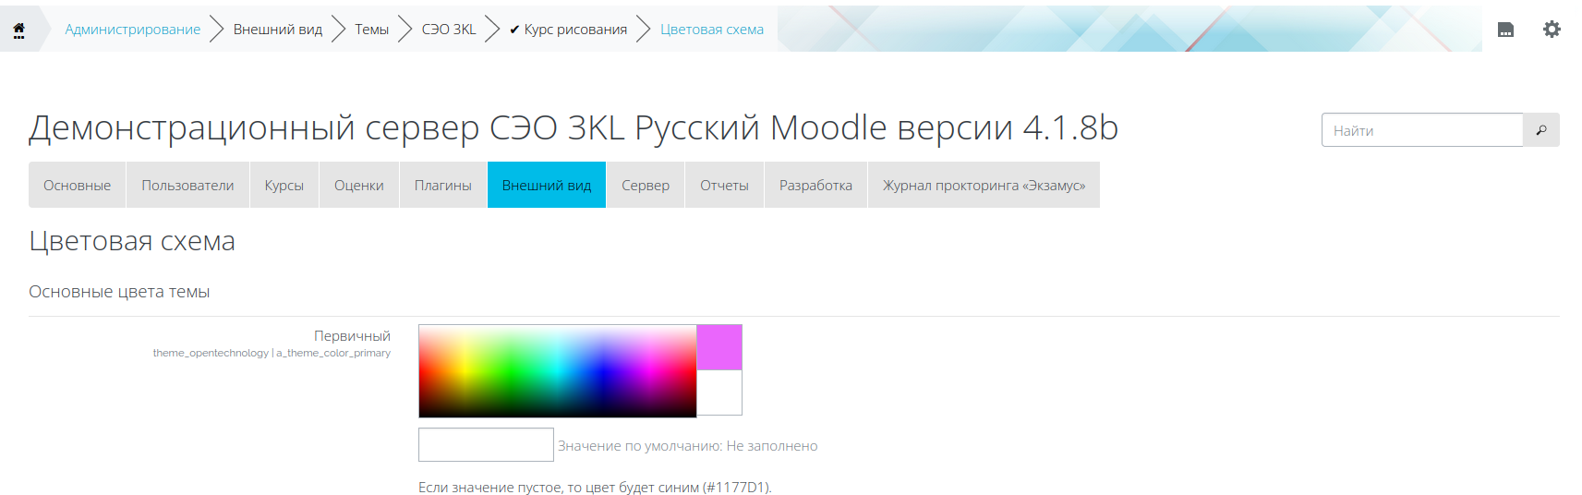1582x495 pixels.
Task: Switch to the Разработка tab
Action: coord(816,185)
